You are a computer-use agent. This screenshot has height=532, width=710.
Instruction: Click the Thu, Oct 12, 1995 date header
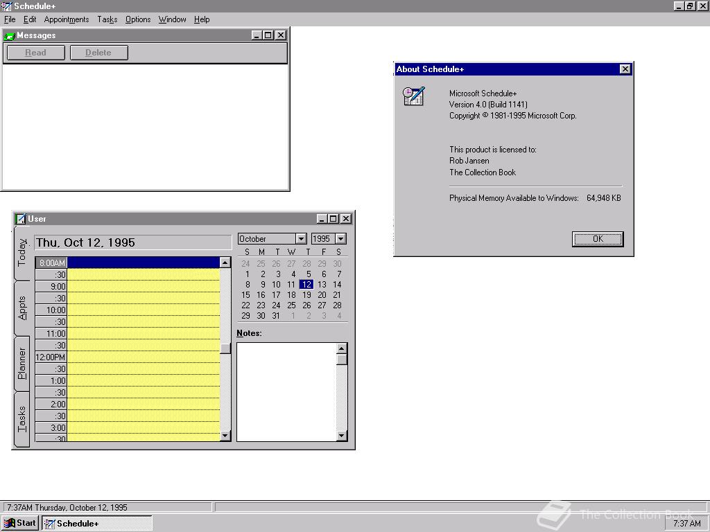point(132,242)
